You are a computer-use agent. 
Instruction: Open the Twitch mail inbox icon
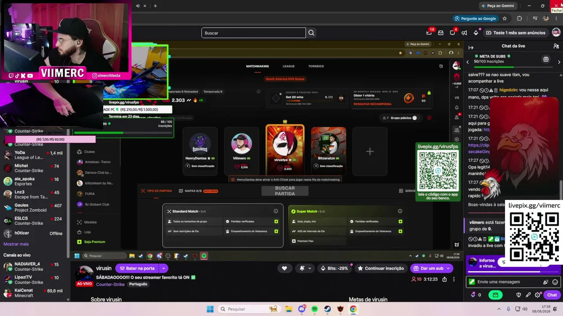tap(441, 33)
